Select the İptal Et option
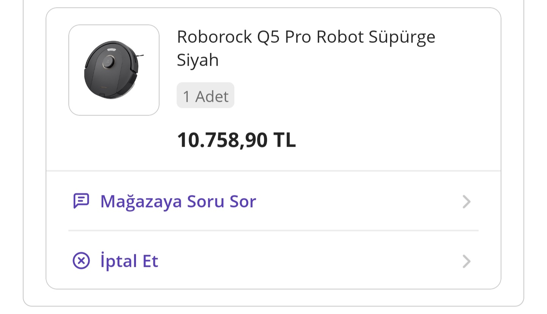The height and width of the screenshot is (314, 547). click(129, 261)
